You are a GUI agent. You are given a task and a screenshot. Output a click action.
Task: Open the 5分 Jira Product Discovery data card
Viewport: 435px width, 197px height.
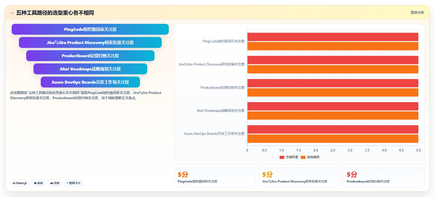pyautogui.click(x=299, y=177)
